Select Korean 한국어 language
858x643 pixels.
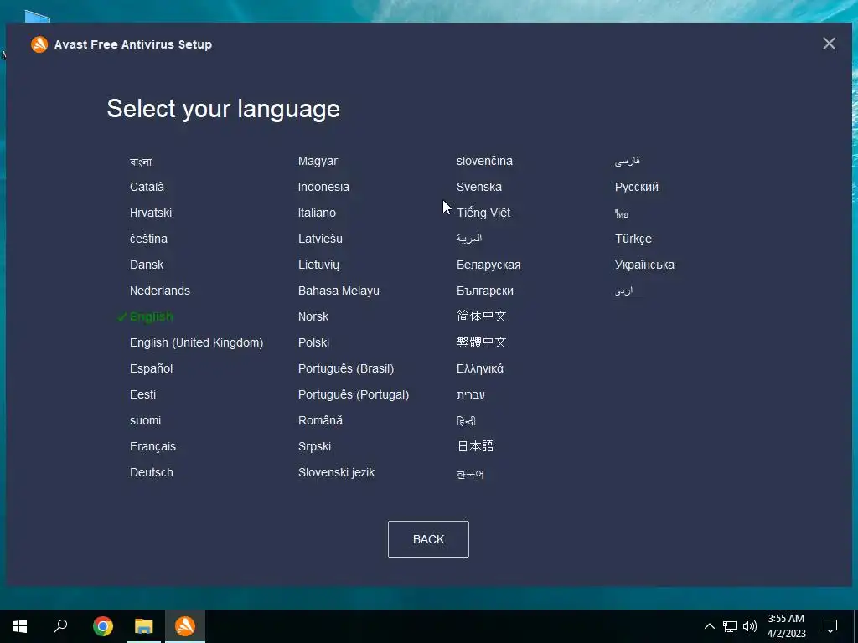pyautogui.click(x=470, y=474)
